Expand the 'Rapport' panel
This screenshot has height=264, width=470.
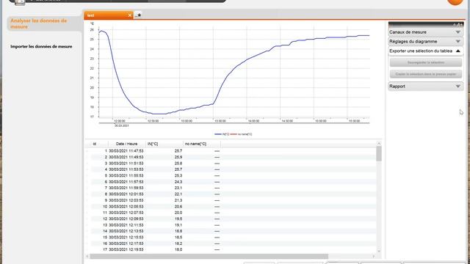pyautogui.click(x=425, y=87)
